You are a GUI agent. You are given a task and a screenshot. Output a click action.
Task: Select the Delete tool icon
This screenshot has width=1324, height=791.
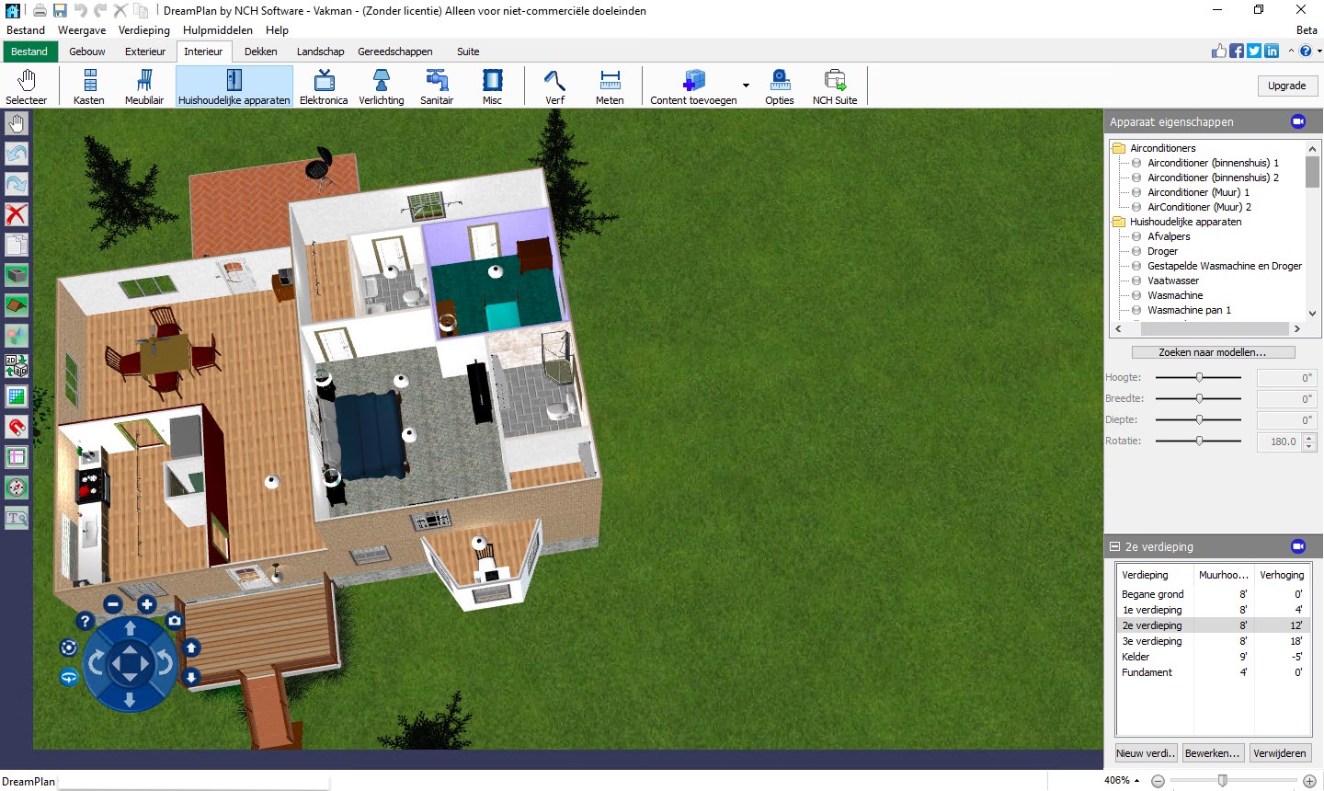pyautogui.click(x=17, y=214)
